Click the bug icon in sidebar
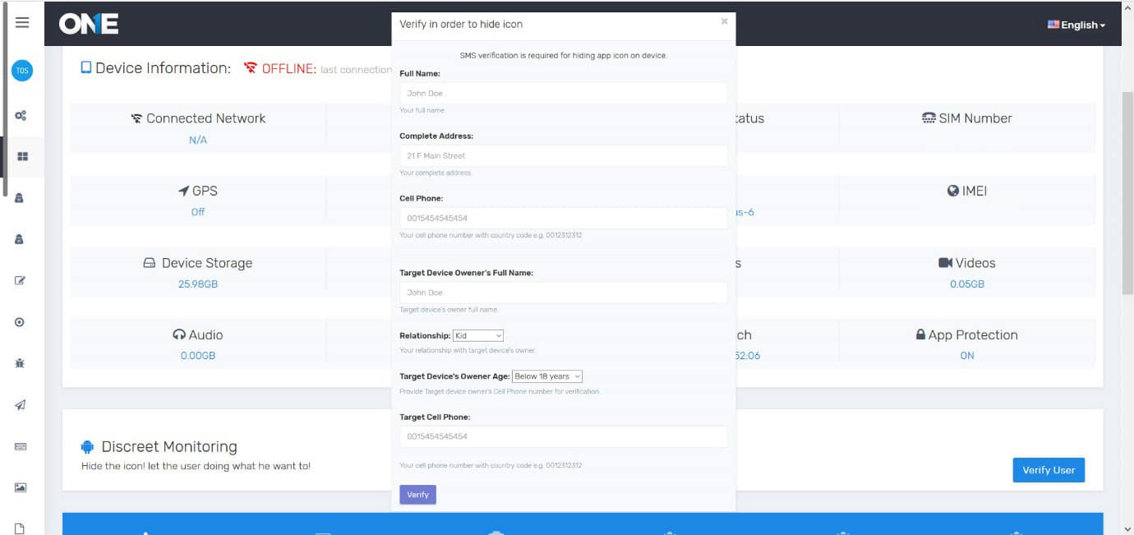1134x535 pixels. click(x=20, y=362)
